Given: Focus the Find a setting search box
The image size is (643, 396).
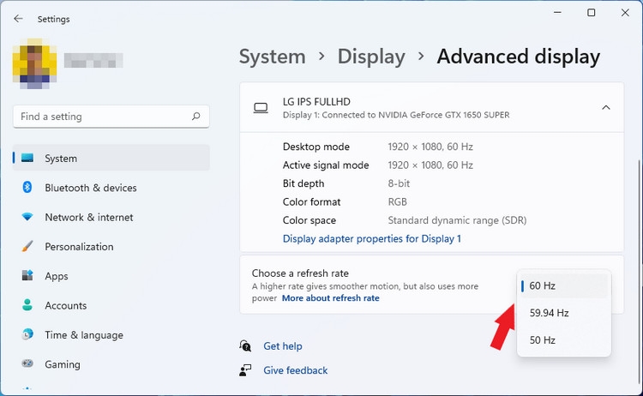Looking at the screenshot, I should [111, 117].
